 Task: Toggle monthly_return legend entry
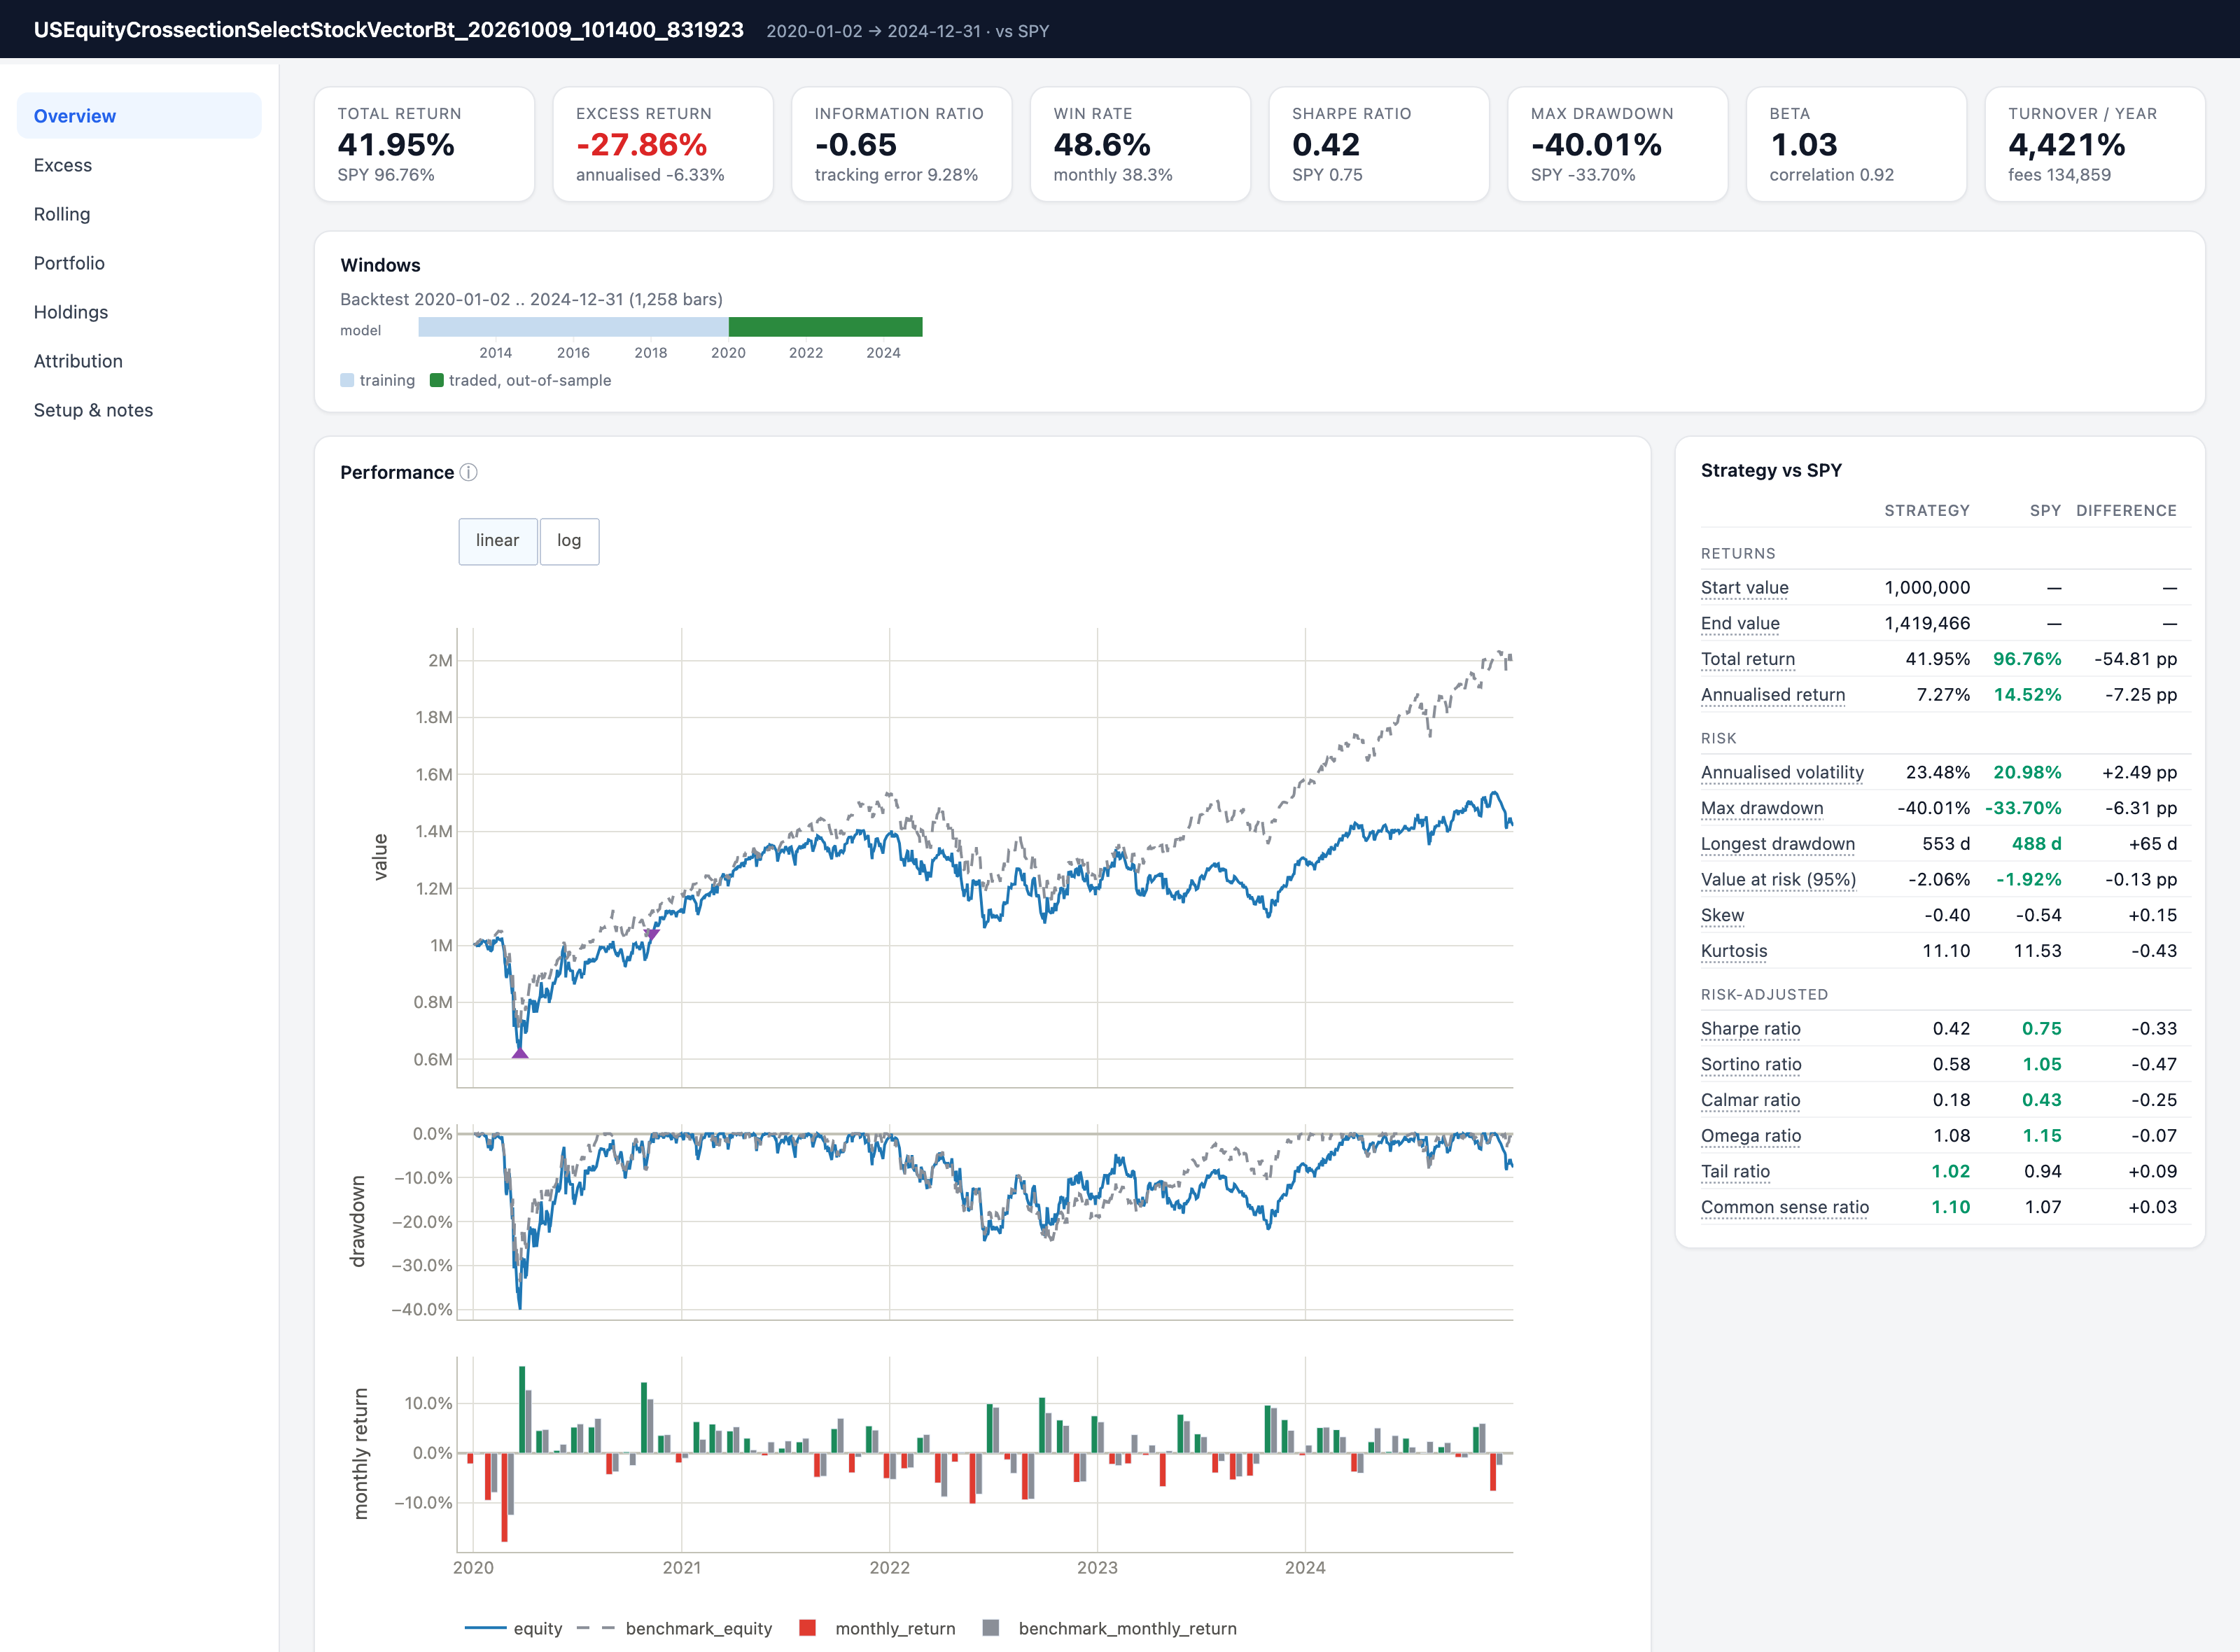[878, 1628]
